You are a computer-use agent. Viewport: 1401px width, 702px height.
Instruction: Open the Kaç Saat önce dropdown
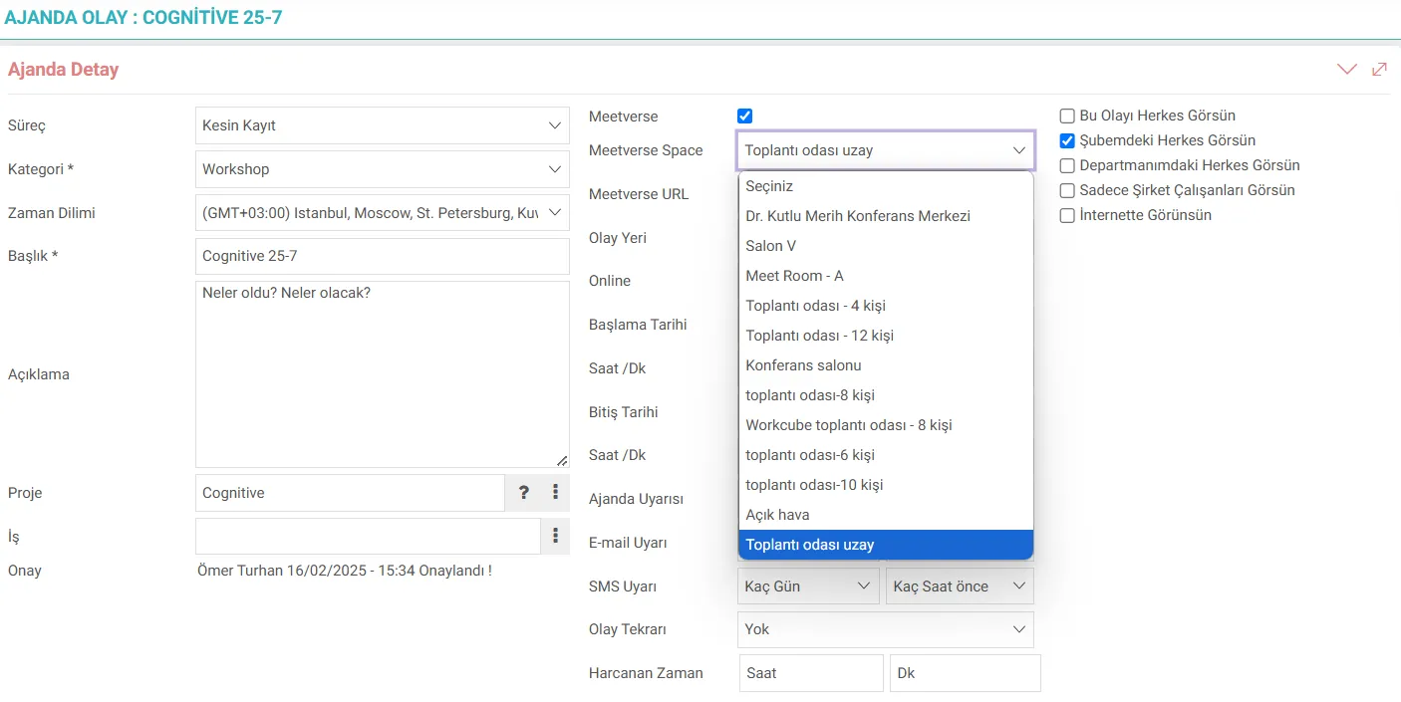click(960, 586)
